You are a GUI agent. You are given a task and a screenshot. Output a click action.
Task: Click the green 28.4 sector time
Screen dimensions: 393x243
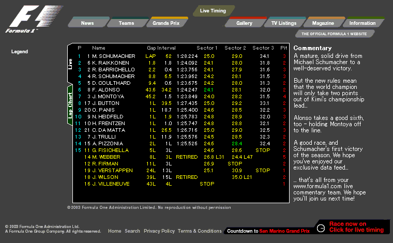pyautogui.click(x=237, y=144)
